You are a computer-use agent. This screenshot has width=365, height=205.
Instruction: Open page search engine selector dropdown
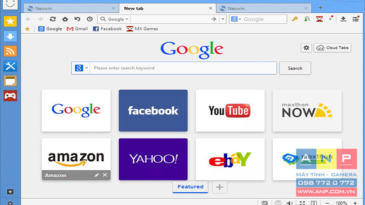click(x=81, y=68)
